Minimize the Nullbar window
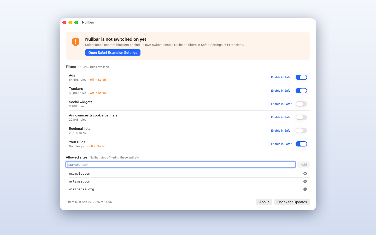The width and height of the screenshot is (376, 235). coord(70,22)
